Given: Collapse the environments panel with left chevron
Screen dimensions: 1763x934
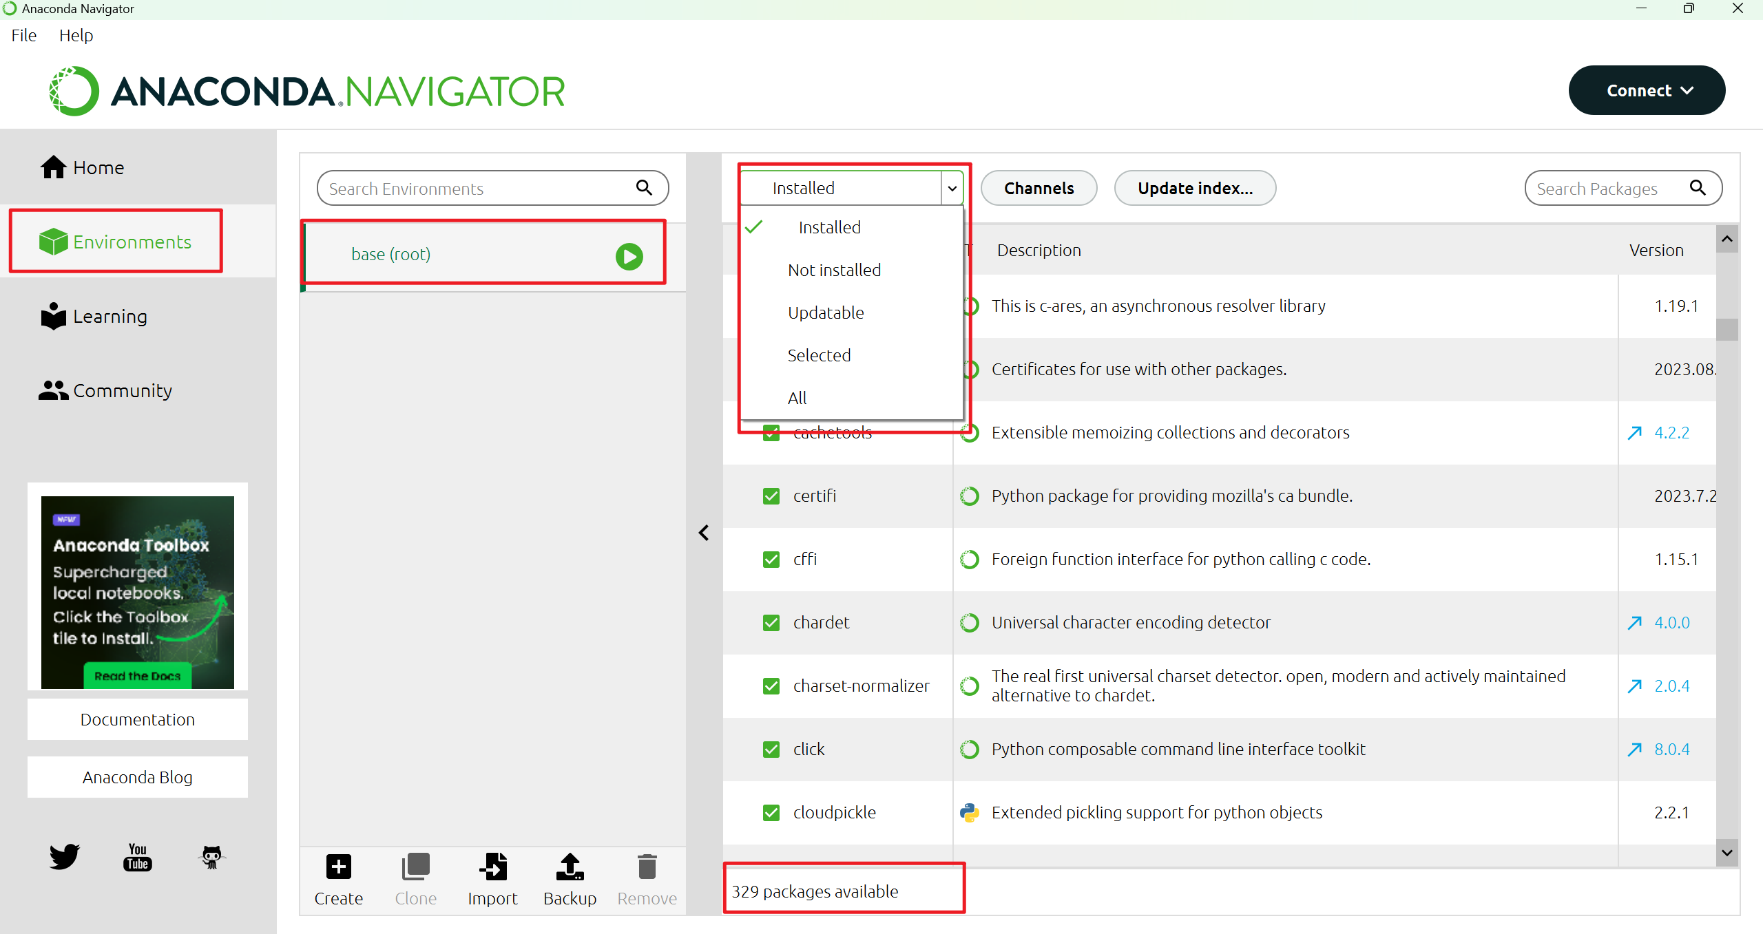Looking at the screenshot, I should 704,533.
